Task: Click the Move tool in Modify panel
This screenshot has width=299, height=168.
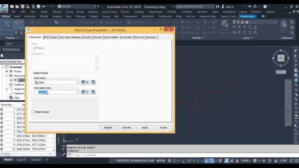Action: 186,22
